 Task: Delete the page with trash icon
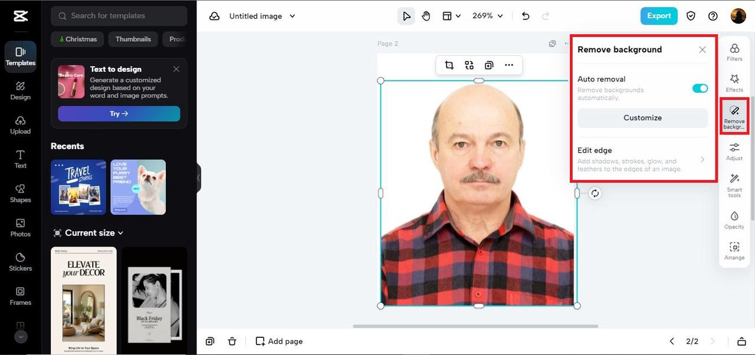232,341
